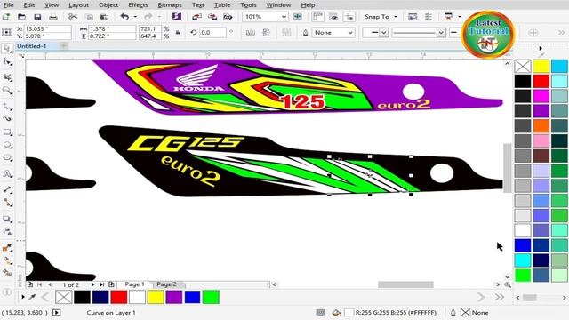Toggle show grid button
569x320 pixels.
point(333,17)
